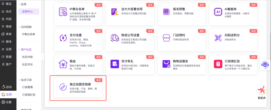Open the customer service headset icon
The width and height of the screenshot is (271, 110).
[x=265, y=65]
